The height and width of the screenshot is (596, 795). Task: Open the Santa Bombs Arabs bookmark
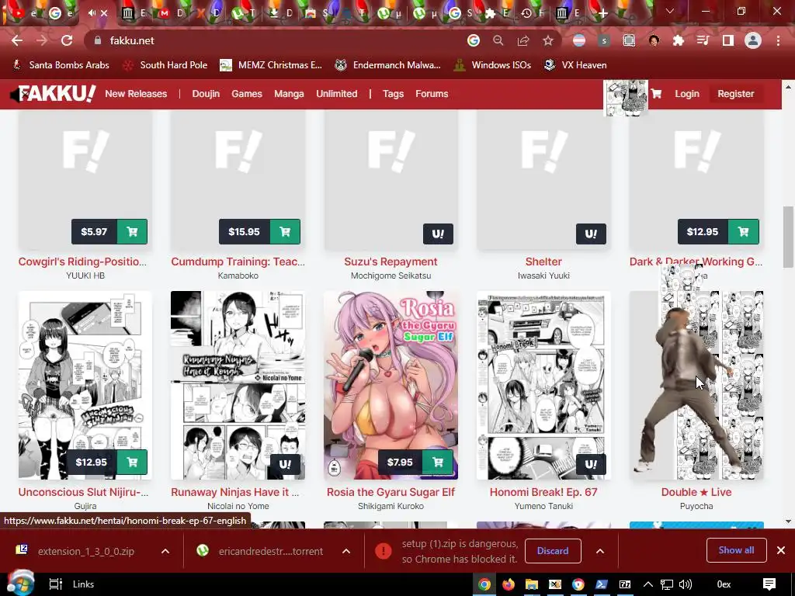(61, 65)
